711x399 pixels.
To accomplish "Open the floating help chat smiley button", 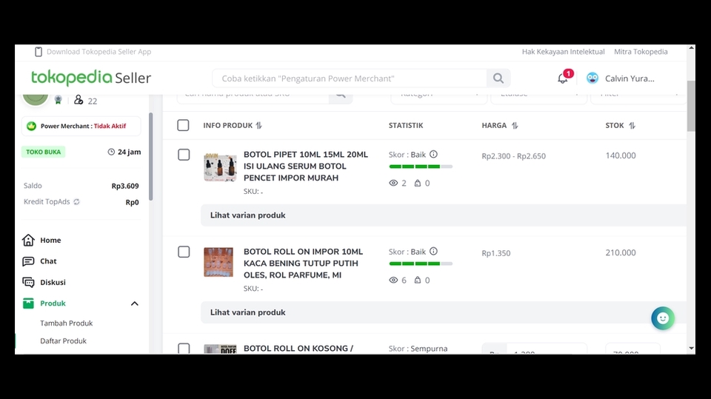I will pyautogui.click(x=662, y=318).
